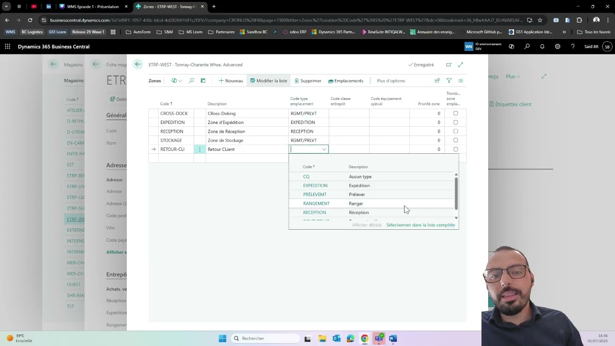Create a new zone with Nouveau

point(231,81)
